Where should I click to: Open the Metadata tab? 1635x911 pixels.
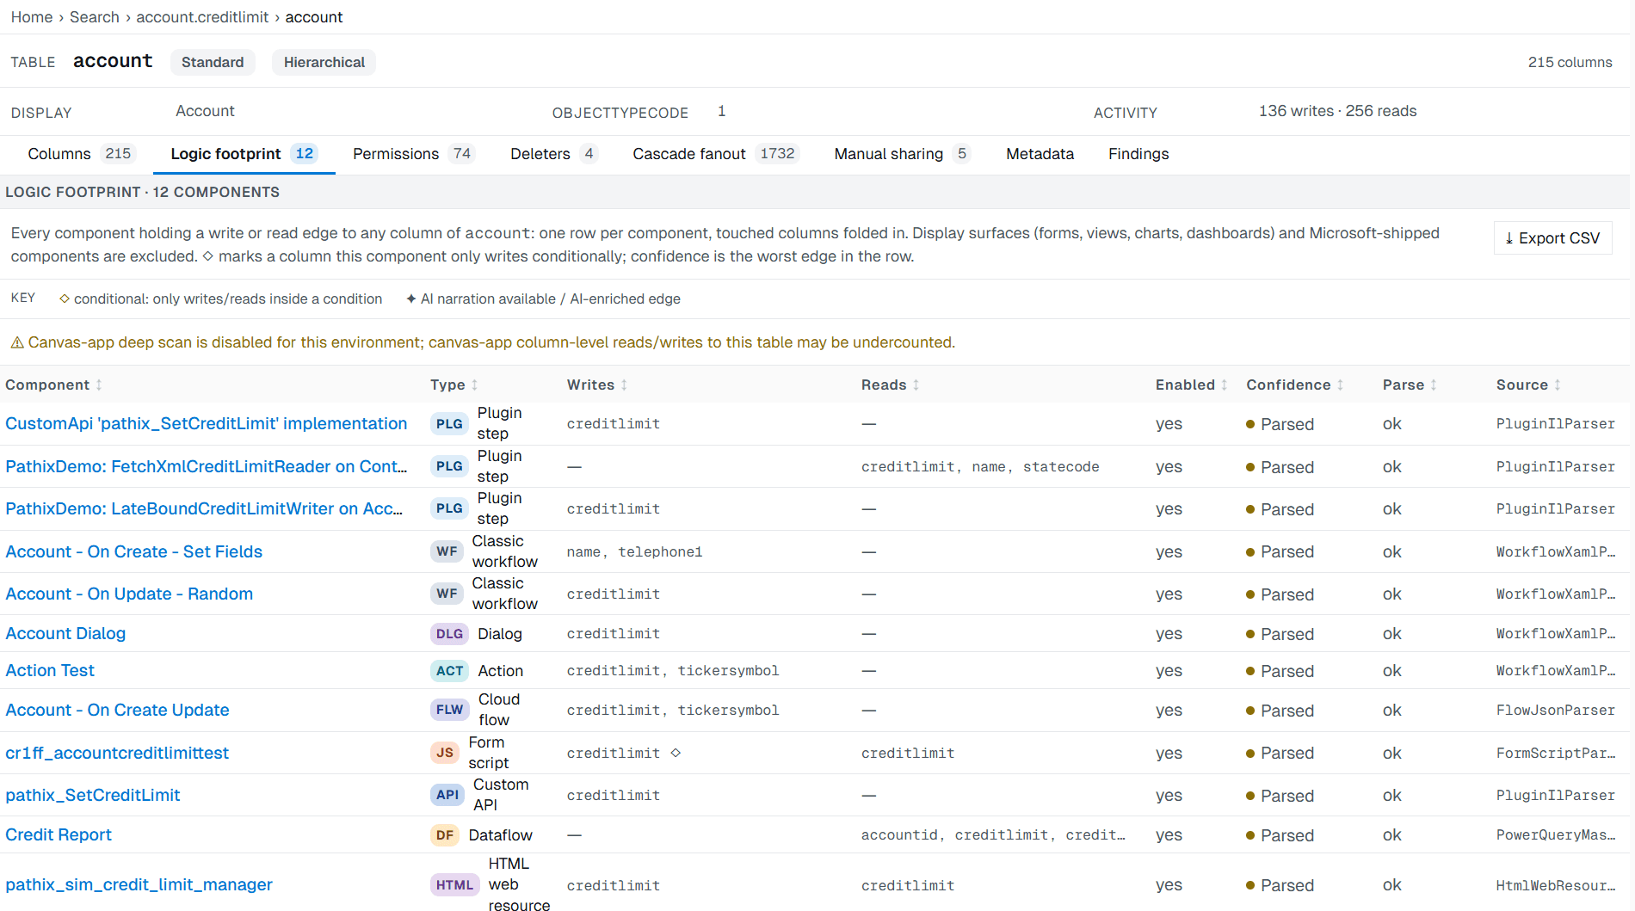(1040, 154)
